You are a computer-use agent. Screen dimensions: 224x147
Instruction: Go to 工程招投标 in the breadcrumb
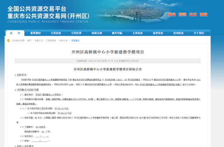click(51, 41)
